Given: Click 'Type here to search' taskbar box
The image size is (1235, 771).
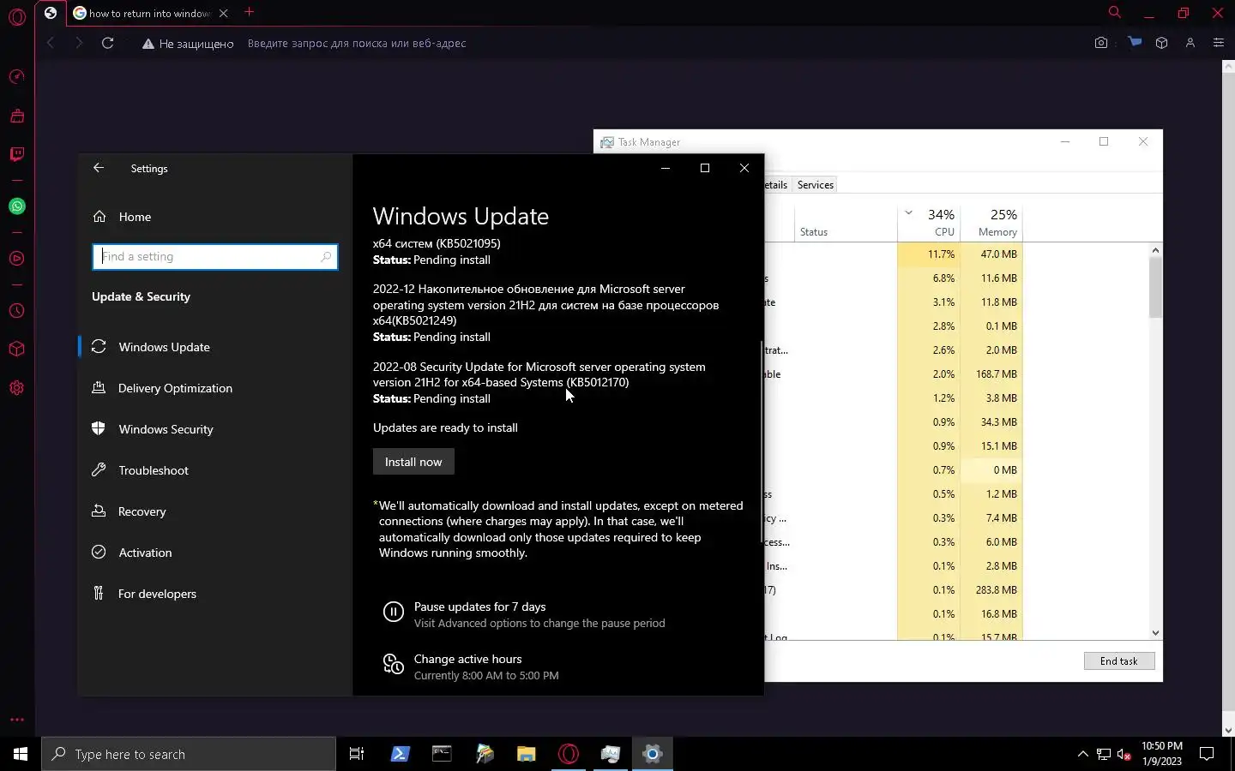Looking at the screenshot, I should 189,754.
